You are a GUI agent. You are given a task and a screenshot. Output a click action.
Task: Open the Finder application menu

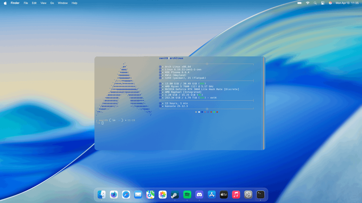(15, 3)
